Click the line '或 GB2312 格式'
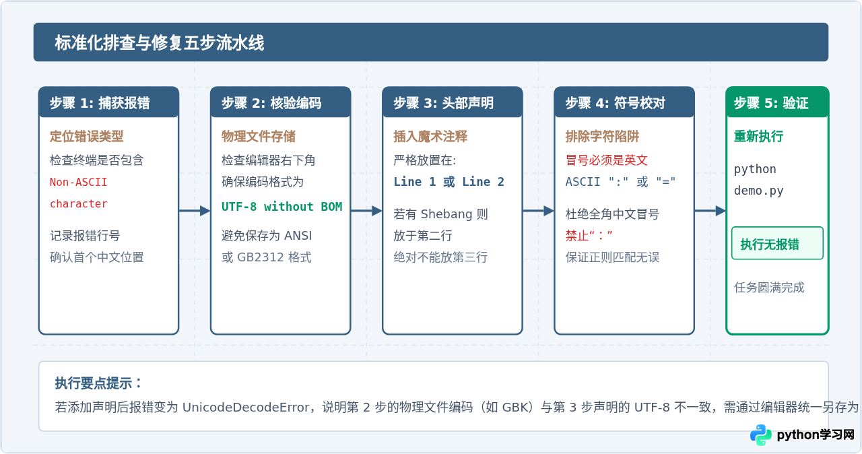Viewport: 862px width, 454px height. click(x=267, y=257)
